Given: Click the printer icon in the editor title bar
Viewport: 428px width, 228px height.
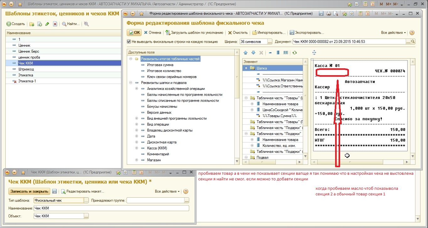Looking at the screenshot, I should point(329,14).
